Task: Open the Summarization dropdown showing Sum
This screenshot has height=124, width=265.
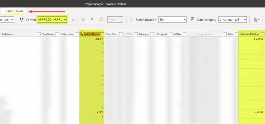Action: tap(172, 20)
